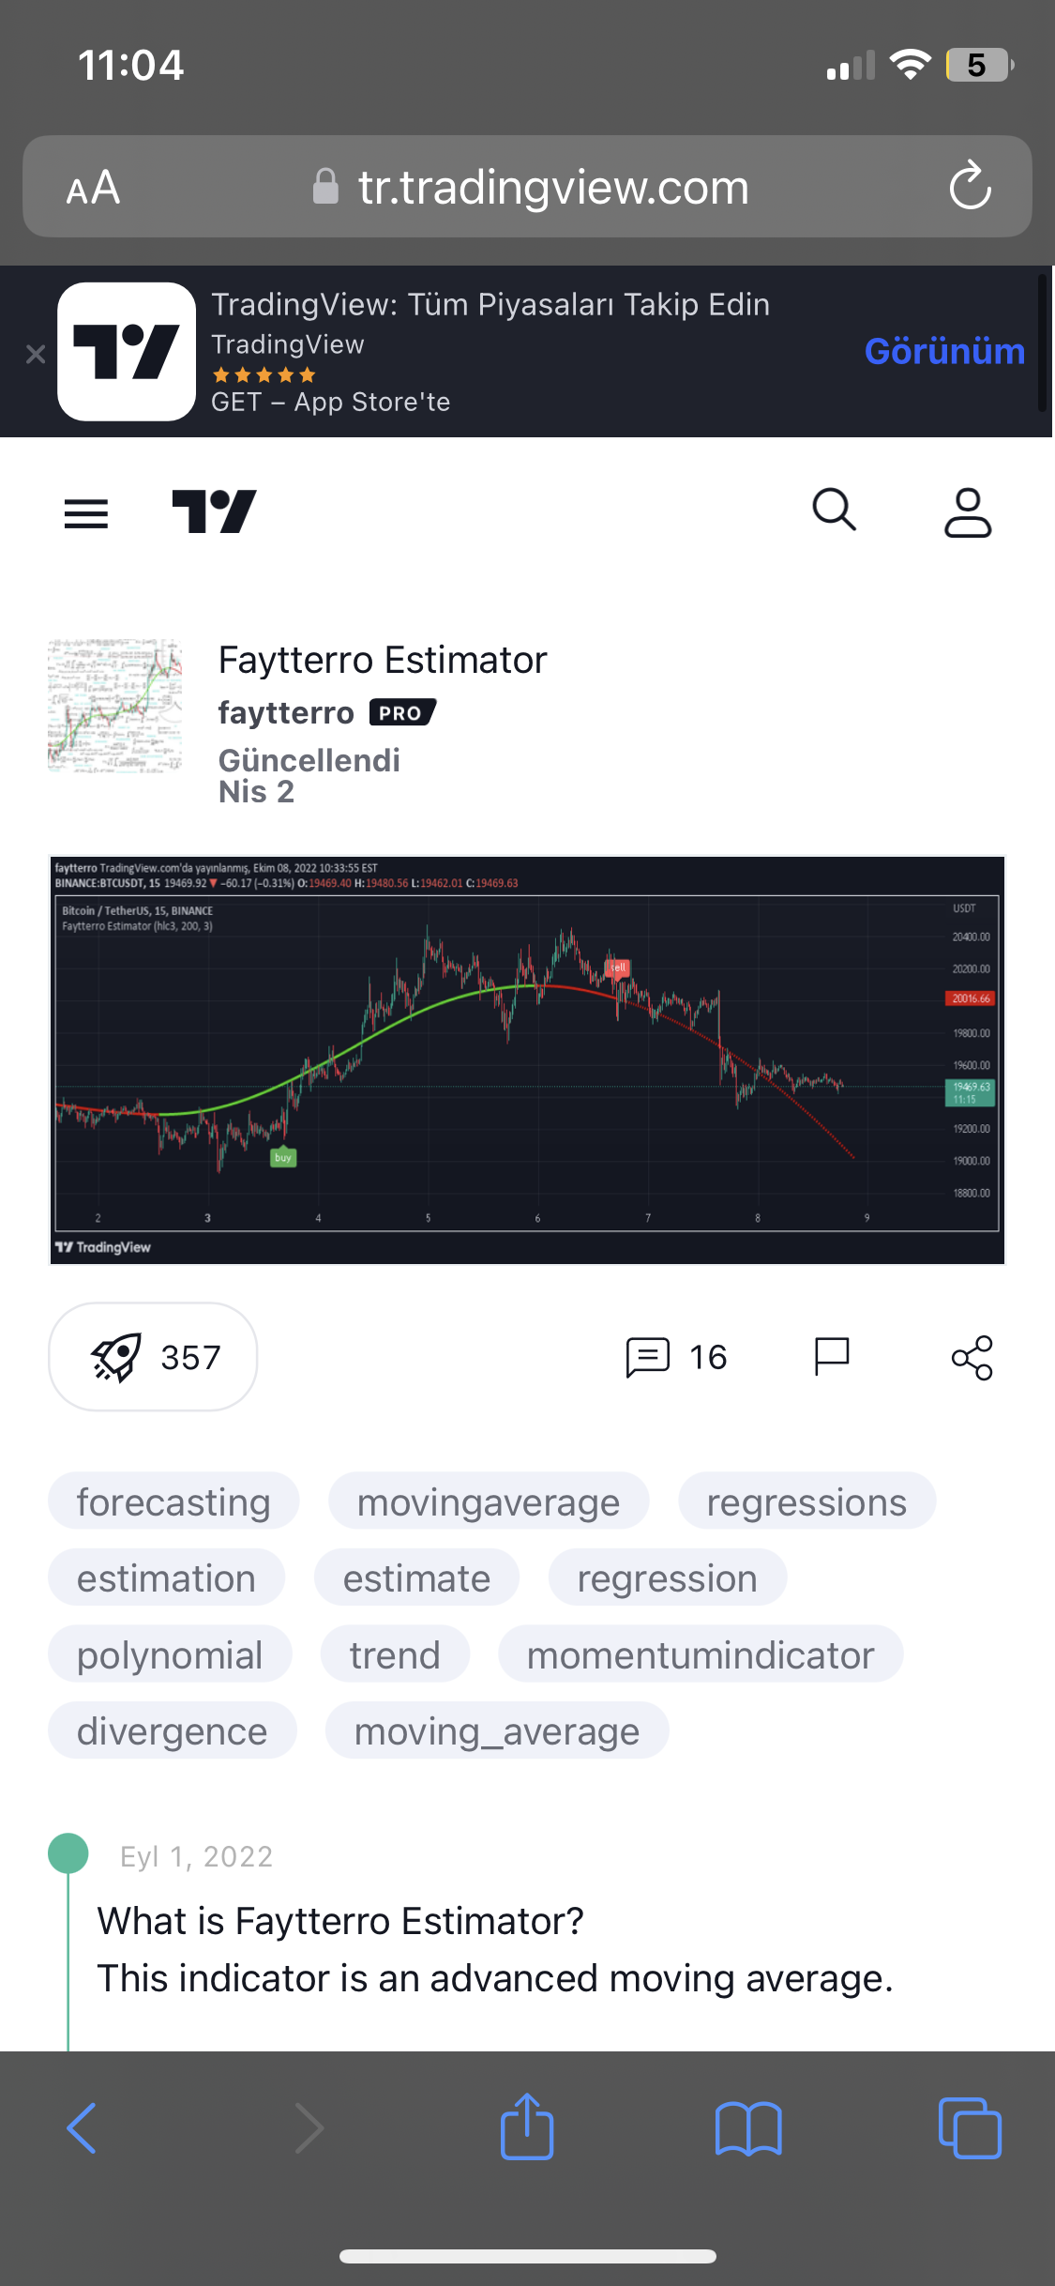The height and width of the screenshot is (2286, 1055).
Task: Select the forecasting tag
Action: click(173, 1501)
